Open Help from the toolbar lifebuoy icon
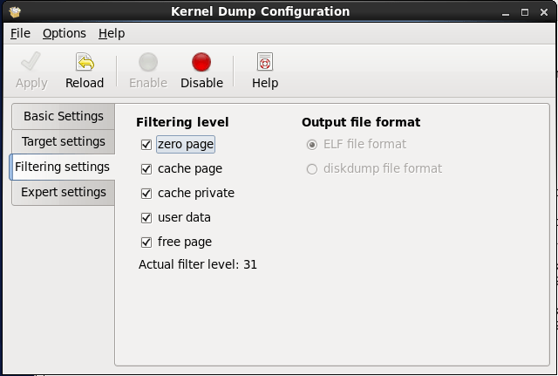This screenshot has height=376, width=558. pos(265,63)
